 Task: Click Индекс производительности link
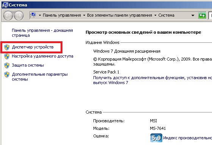[x=188, y=138]
